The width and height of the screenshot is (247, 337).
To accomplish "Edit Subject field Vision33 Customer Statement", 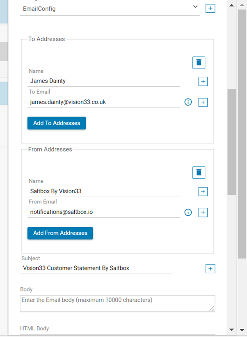I will tap(96, 268).
